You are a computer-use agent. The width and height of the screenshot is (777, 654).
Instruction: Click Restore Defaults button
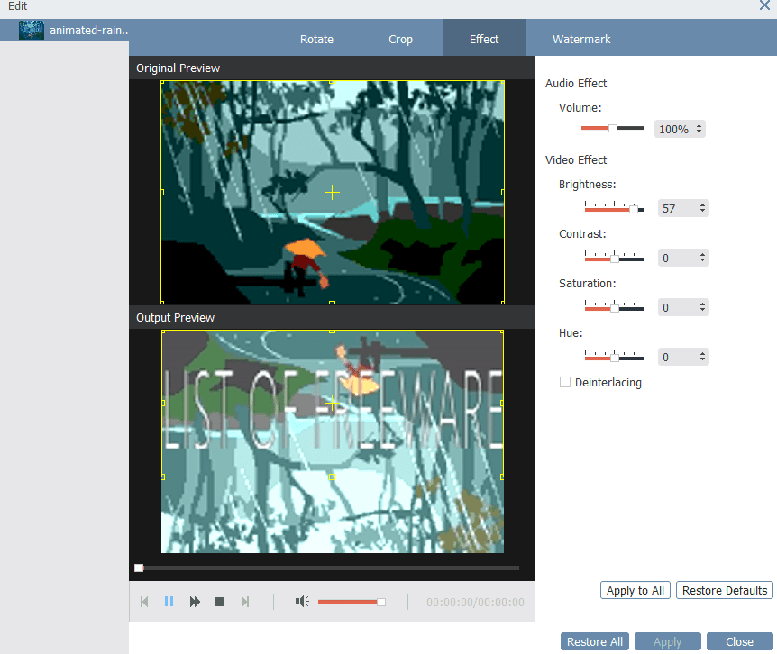[725, 590]
